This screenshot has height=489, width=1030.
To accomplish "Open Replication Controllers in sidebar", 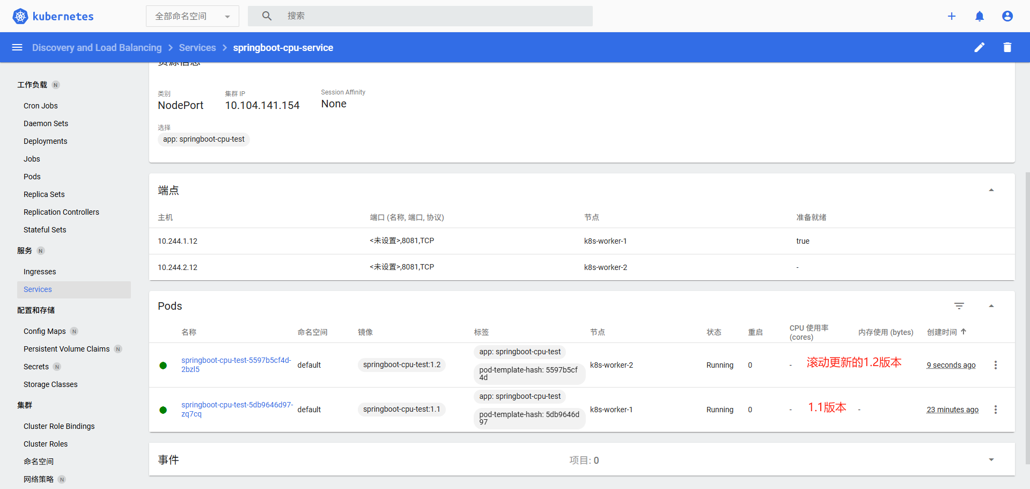I will [61, 212].
